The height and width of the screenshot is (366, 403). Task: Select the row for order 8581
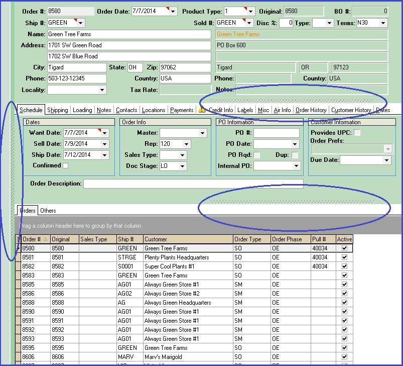click(184, 257)
